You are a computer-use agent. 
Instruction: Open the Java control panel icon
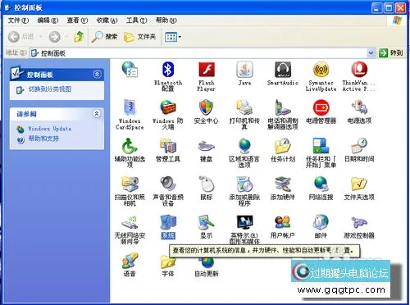244,70
